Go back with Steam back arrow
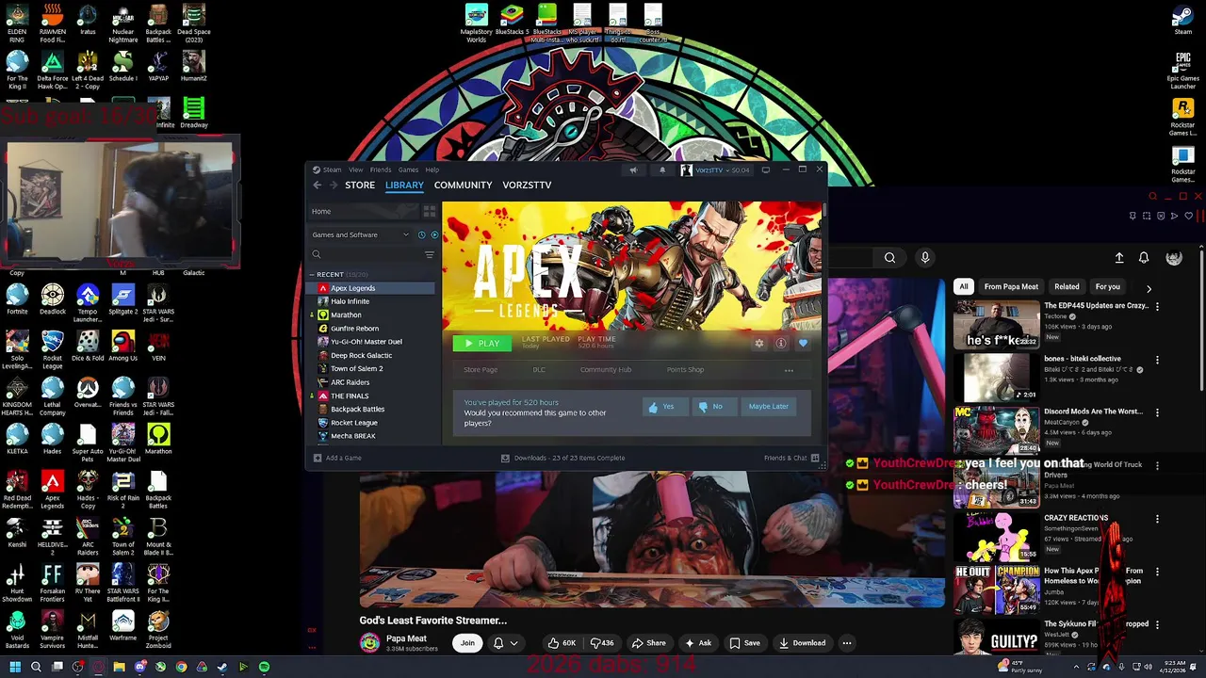Viewport: 1206px width, 678px height. point(318,186)
